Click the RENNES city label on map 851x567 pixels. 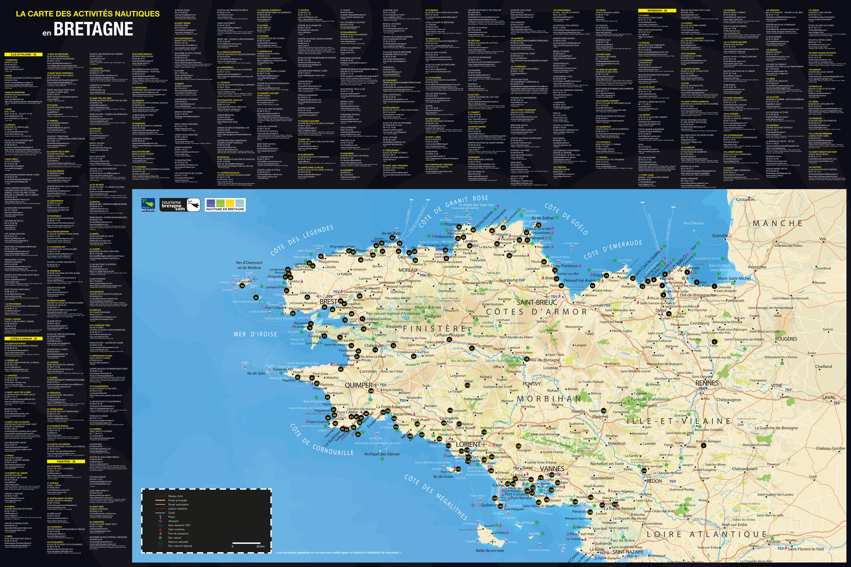707,383
